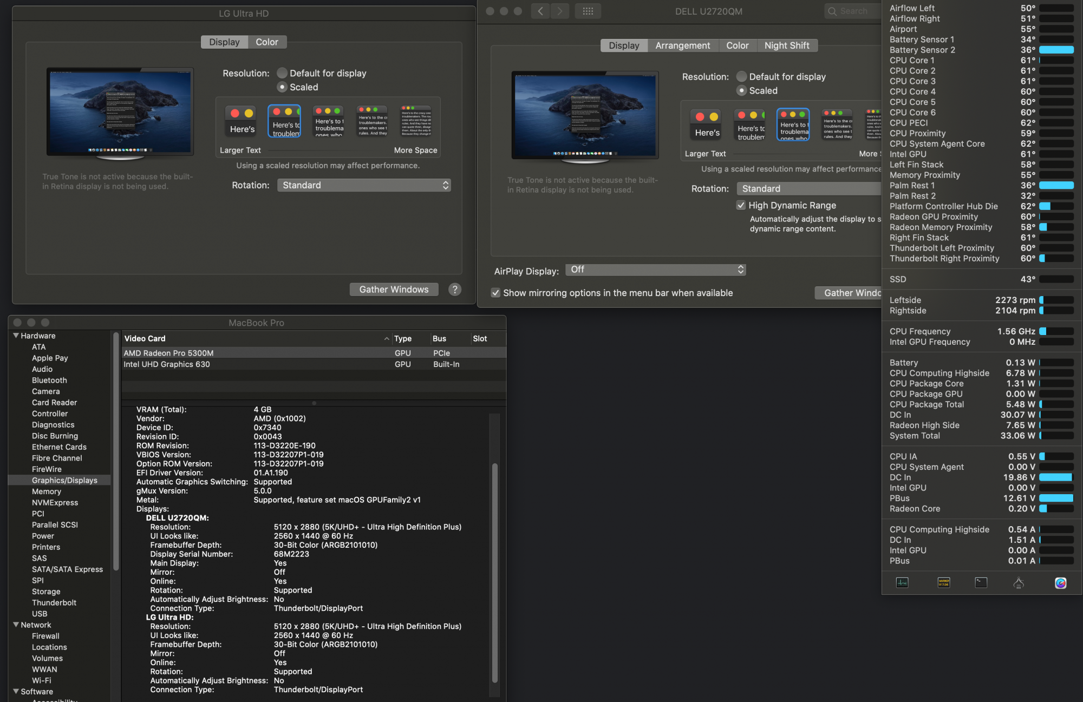Image resolution: width=1083 pixels, height=702 pixels.
Task: Open the Rotation dropdown for LG display
Action: click(364, 185)
